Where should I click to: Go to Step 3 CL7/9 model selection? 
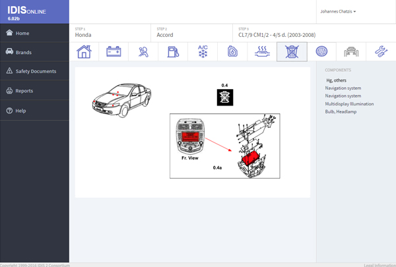314,33
